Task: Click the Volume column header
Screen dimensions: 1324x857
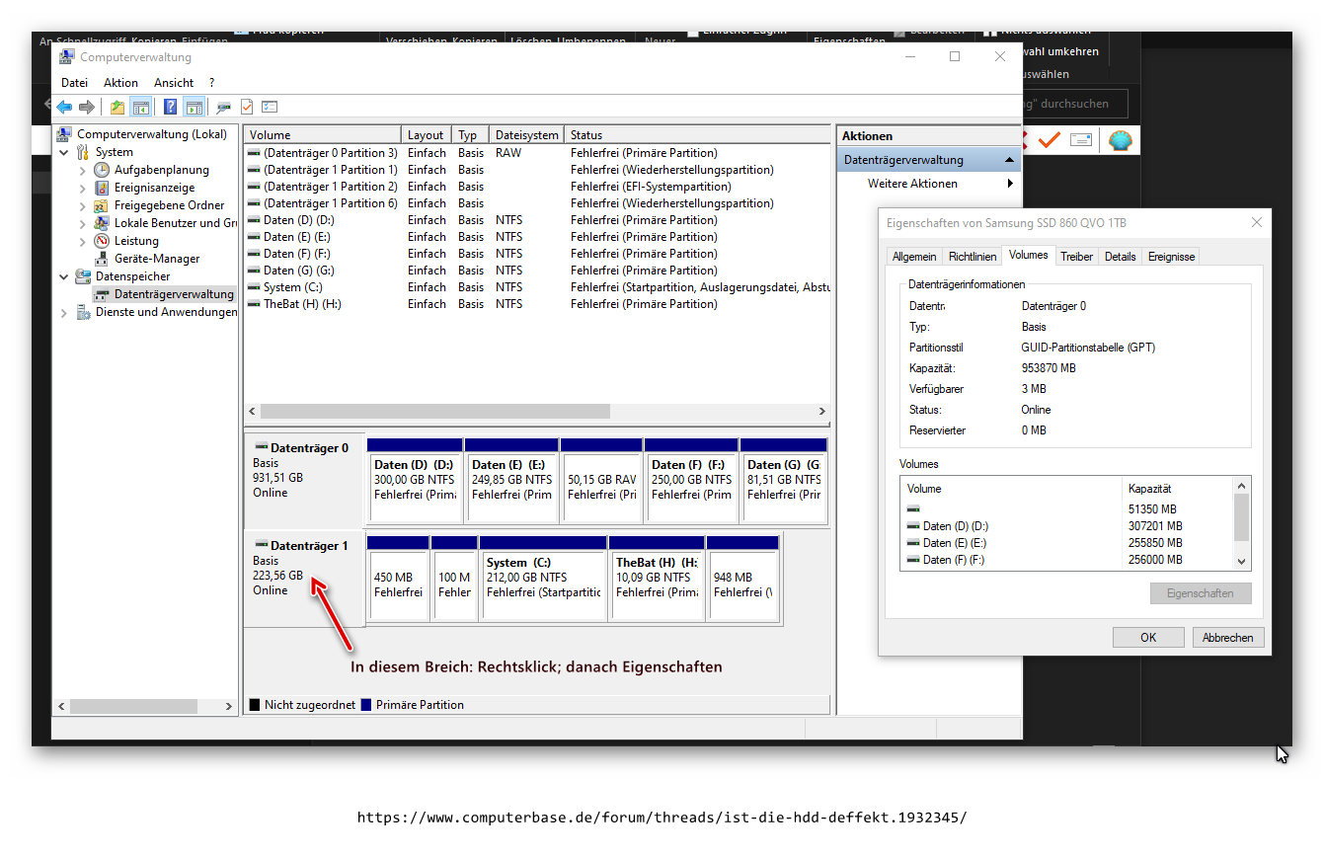Action: click(x=323, y=135)
